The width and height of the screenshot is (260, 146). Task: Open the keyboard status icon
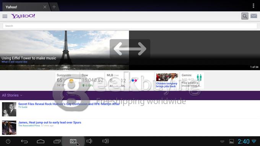coord(222,141)
